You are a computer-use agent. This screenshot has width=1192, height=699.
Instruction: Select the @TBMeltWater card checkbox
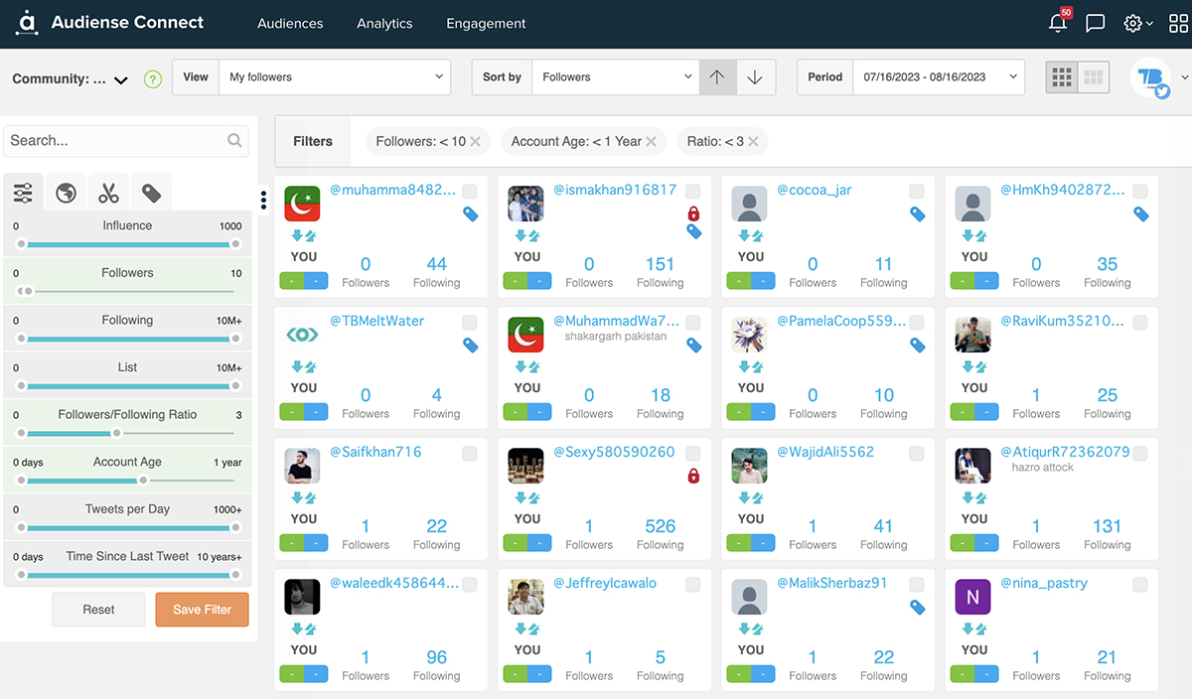pyautogui.click(x=469, y=322)
